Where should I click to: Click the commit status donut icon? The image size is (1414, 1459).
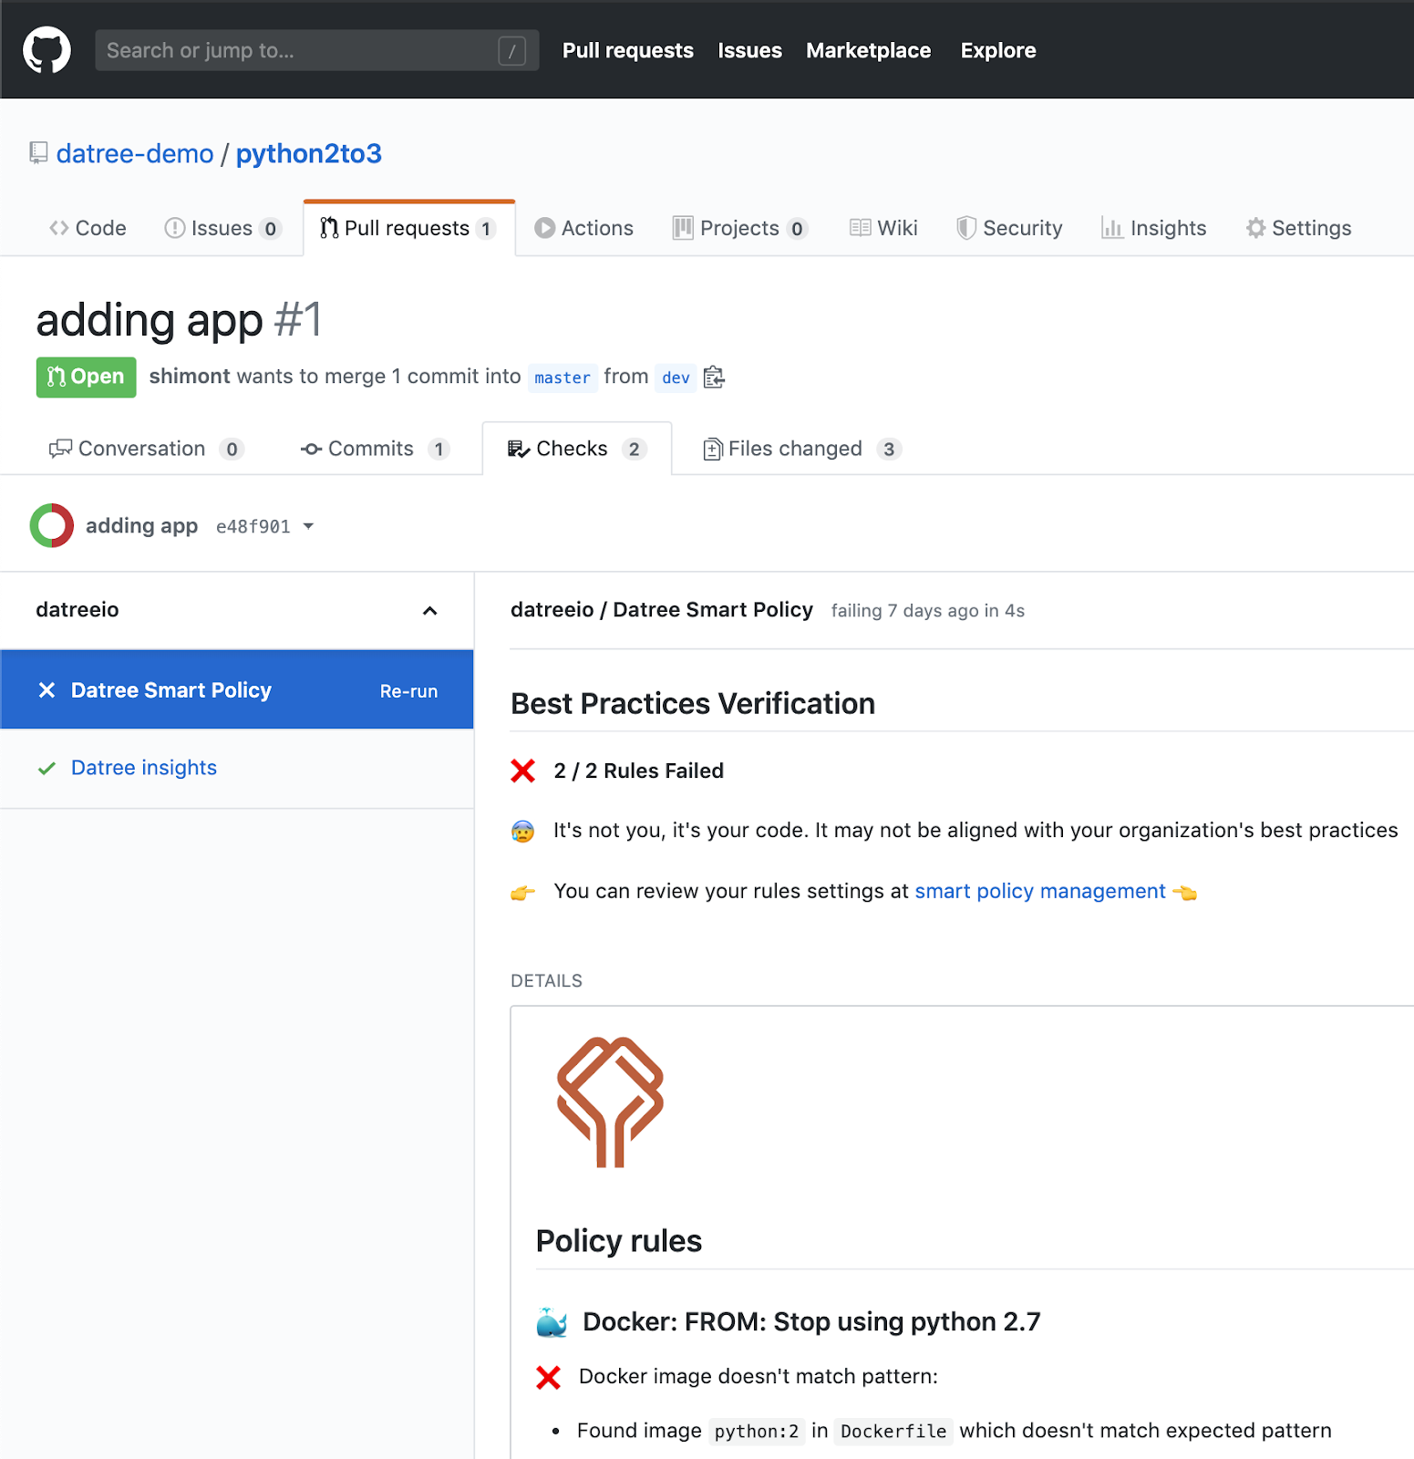tap(52, 525)
